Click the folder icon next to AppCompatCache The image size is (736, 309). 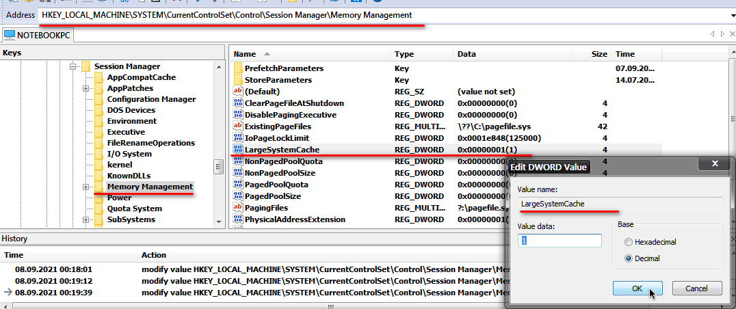pyautogui.click(x=98, y=77)
